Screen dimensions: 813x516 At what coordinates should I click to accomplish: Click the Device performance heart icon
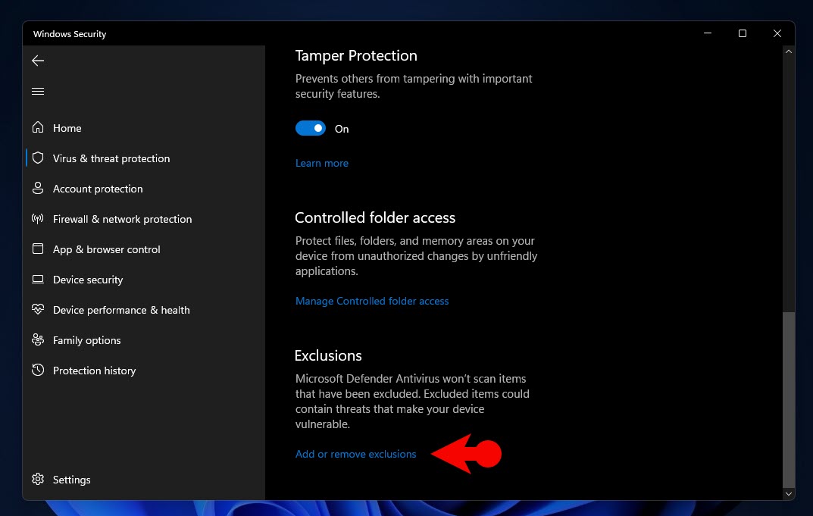38,310
